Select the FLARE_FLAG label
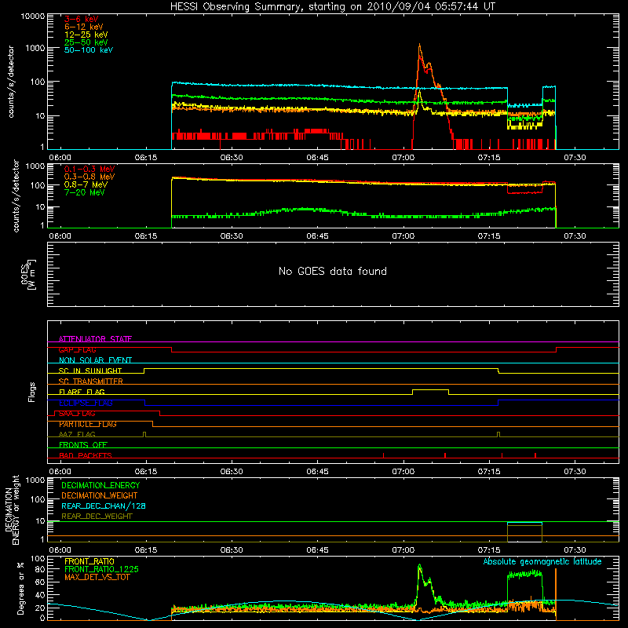This screenshot has height=628, width=628. click(x=82, y=392)
